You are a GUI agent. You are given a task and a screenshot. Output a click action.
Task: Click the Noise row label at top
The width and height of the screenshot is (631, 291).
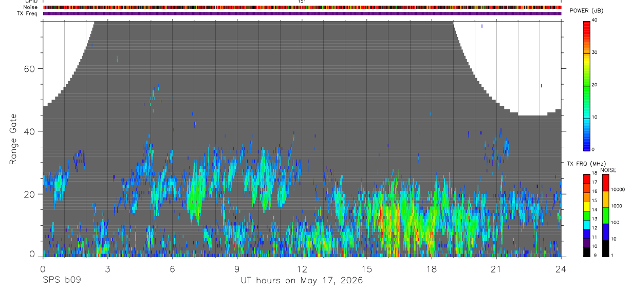[30, 7]
